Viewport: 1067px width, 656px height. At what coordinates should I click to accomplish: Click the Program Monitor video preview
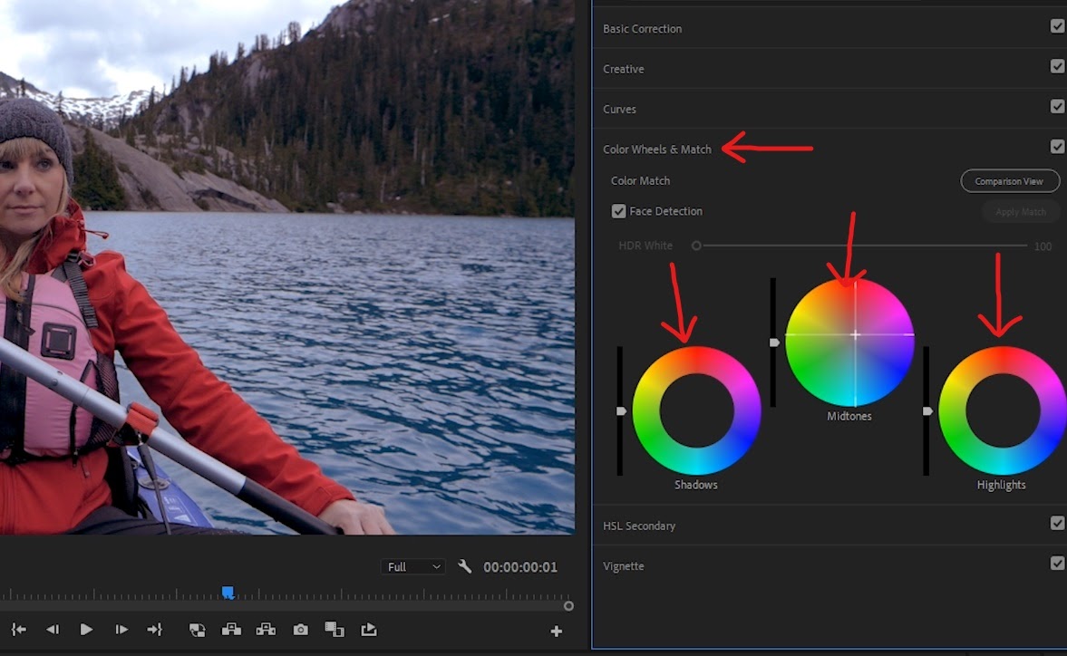coord(287,267)
